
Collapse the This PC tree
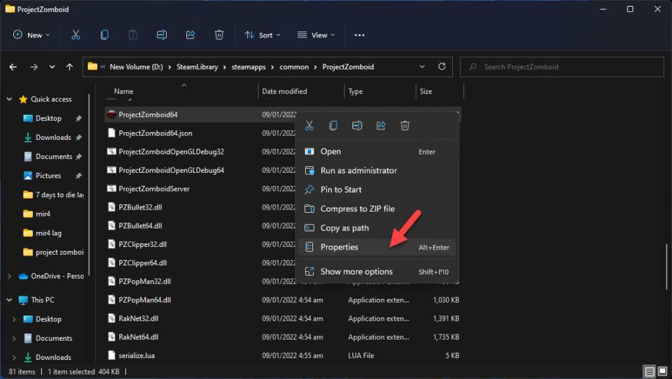(9, 300)
